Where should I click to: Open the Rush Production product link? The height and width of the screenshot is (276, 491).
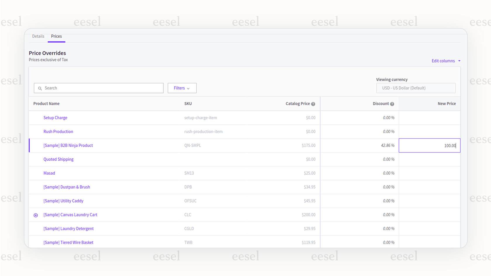pos(58,131)
